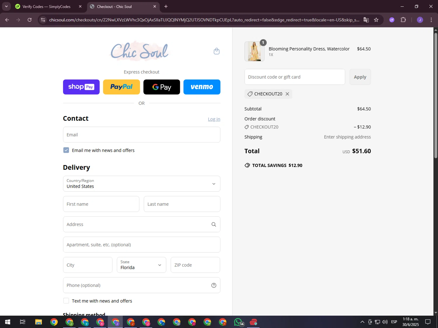Show hidden system tray icons
The width and height of the screenshot is (438, 328).
362,322
